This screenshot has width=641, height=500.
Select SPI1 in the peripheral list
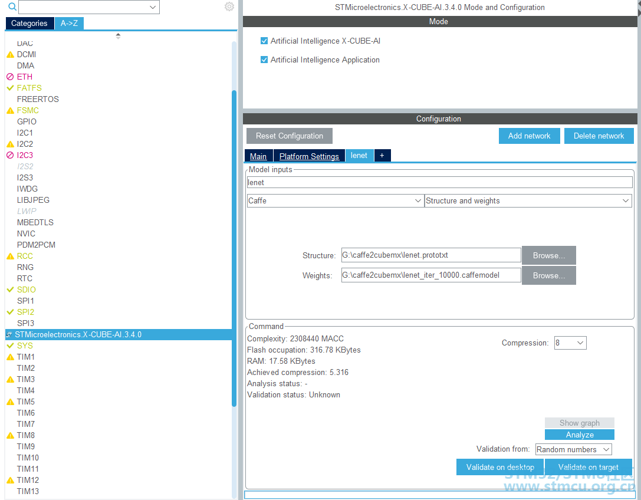click(25, 301)
